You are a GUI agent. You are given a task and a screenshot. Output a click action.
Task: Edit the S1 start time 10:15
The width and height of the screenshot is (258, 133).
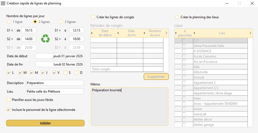click(29, 30)
